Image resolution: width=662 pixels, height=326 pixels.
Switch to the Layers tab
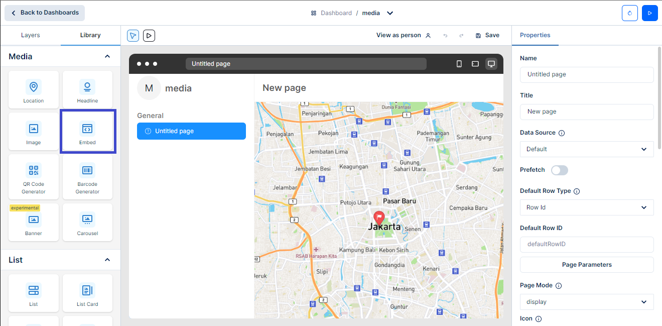tap(30, 35)
